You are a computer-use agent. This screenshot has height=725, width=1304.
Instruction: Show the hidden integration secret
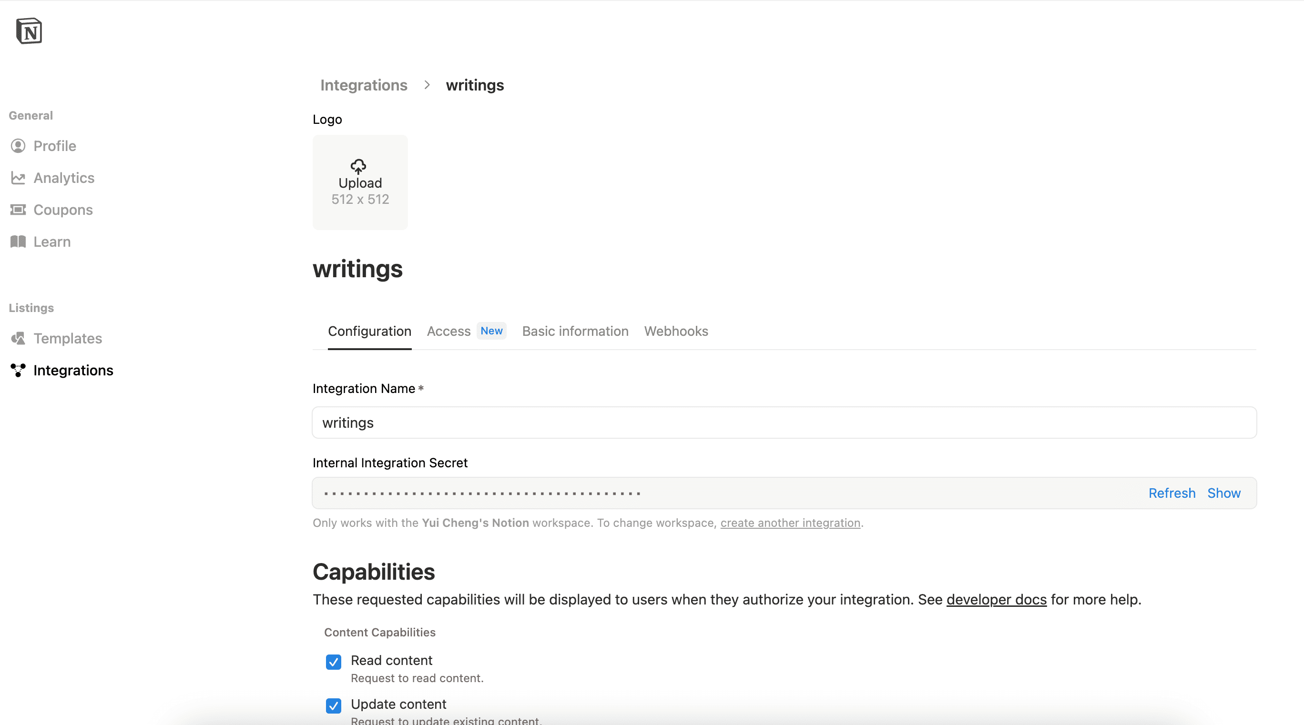1223,493
